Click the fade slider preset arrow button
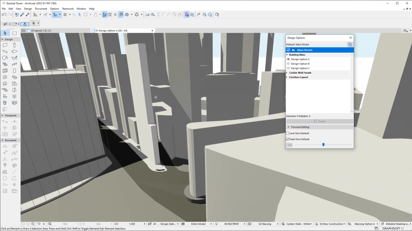Screen dimensions: 412x231 tap(289, 145)
